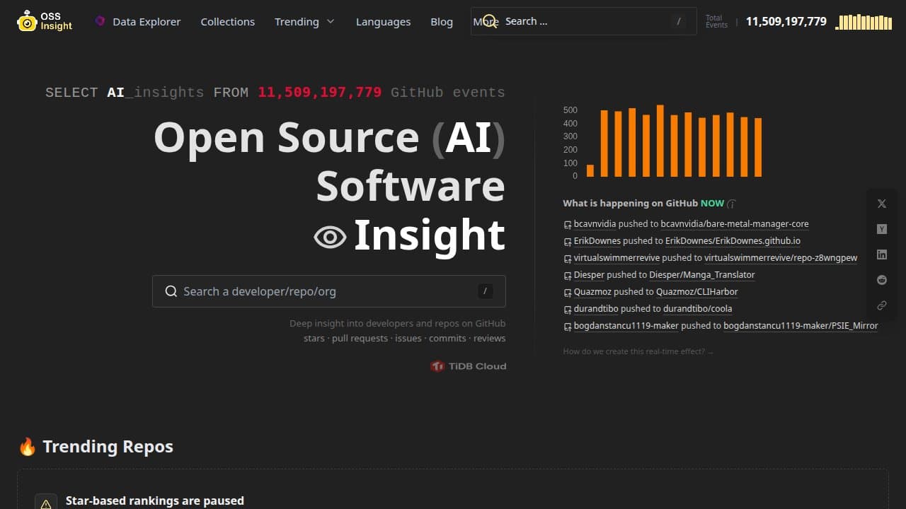Share the page on X (Twitter)

(882, 204)
